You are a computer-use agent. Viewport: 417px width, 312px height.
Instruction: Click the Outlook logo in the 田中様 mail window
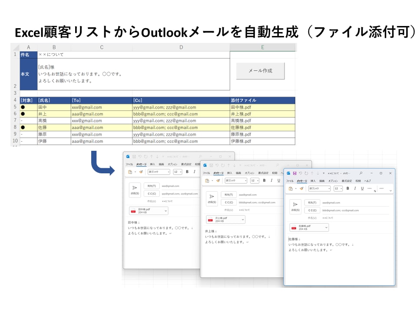(128, 156)
